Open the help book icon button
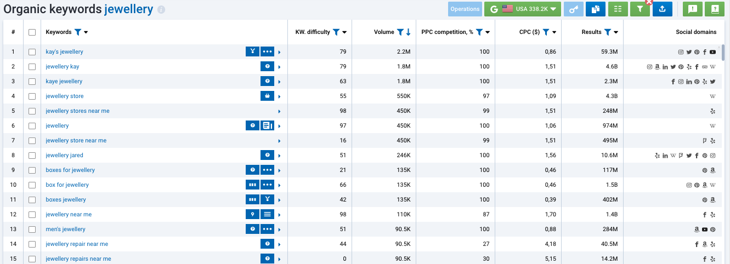 [x=715, y=9]
